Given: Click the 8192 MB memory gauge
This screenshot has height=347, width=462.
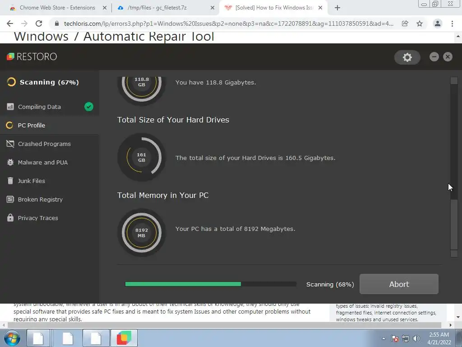Looking at the screenshot, I should click(141, 233).
